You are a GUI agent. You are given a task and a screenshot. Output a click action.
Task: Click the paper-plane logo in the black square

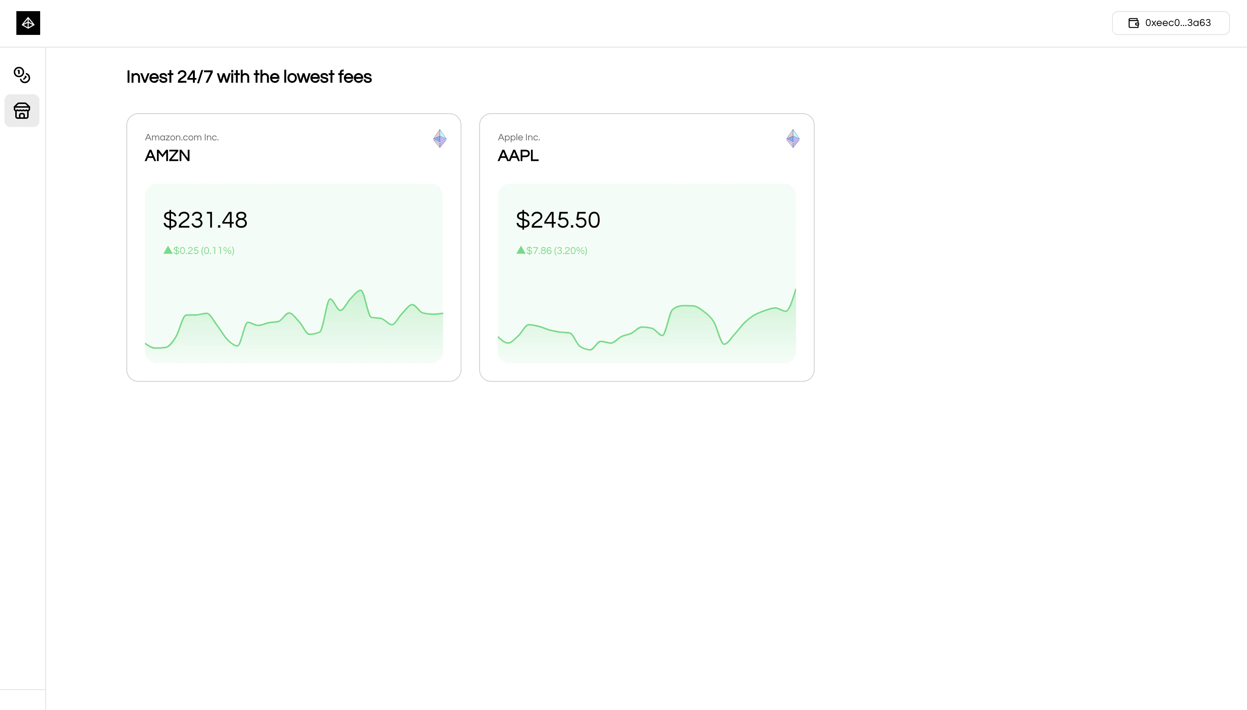coord(28,23)
